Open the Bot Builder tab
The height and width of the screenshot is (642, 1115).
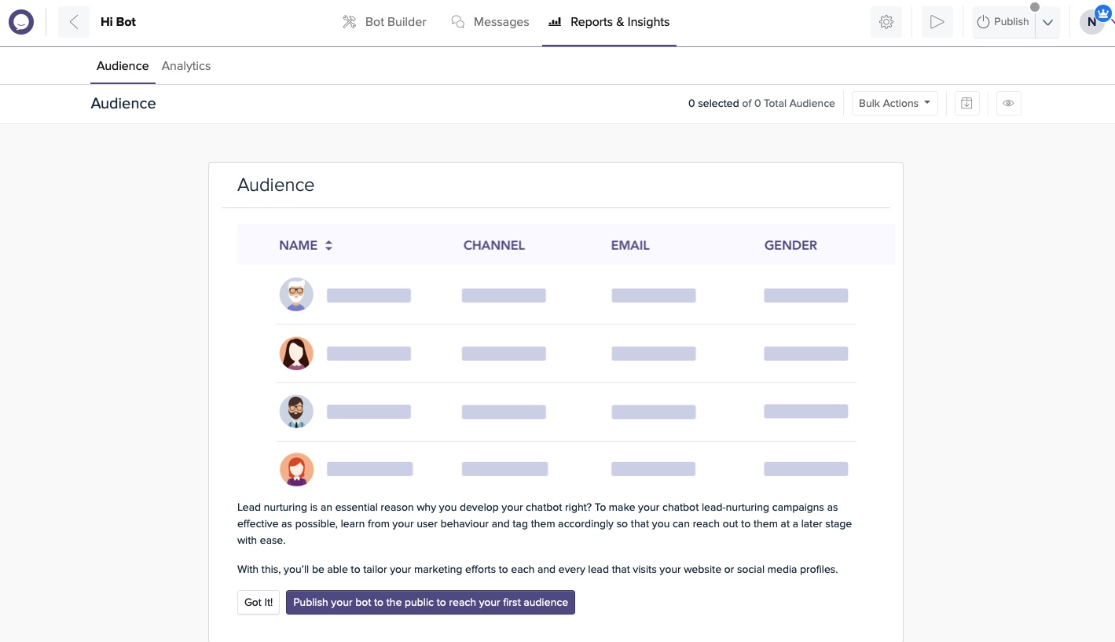(x=384, y=22)
